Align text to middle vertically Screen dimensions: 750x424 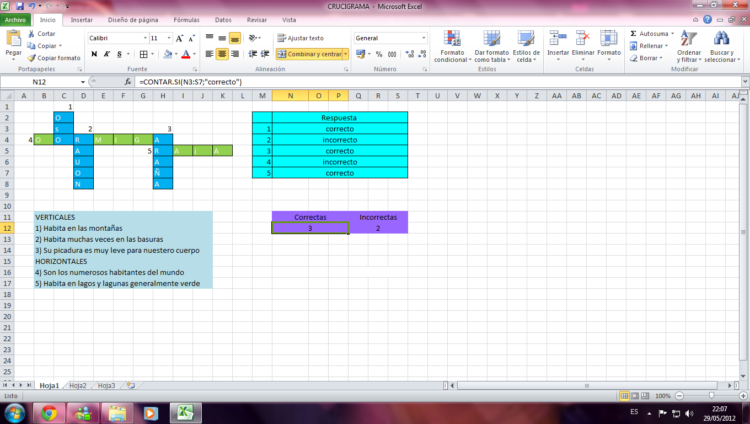click(222, 38)
